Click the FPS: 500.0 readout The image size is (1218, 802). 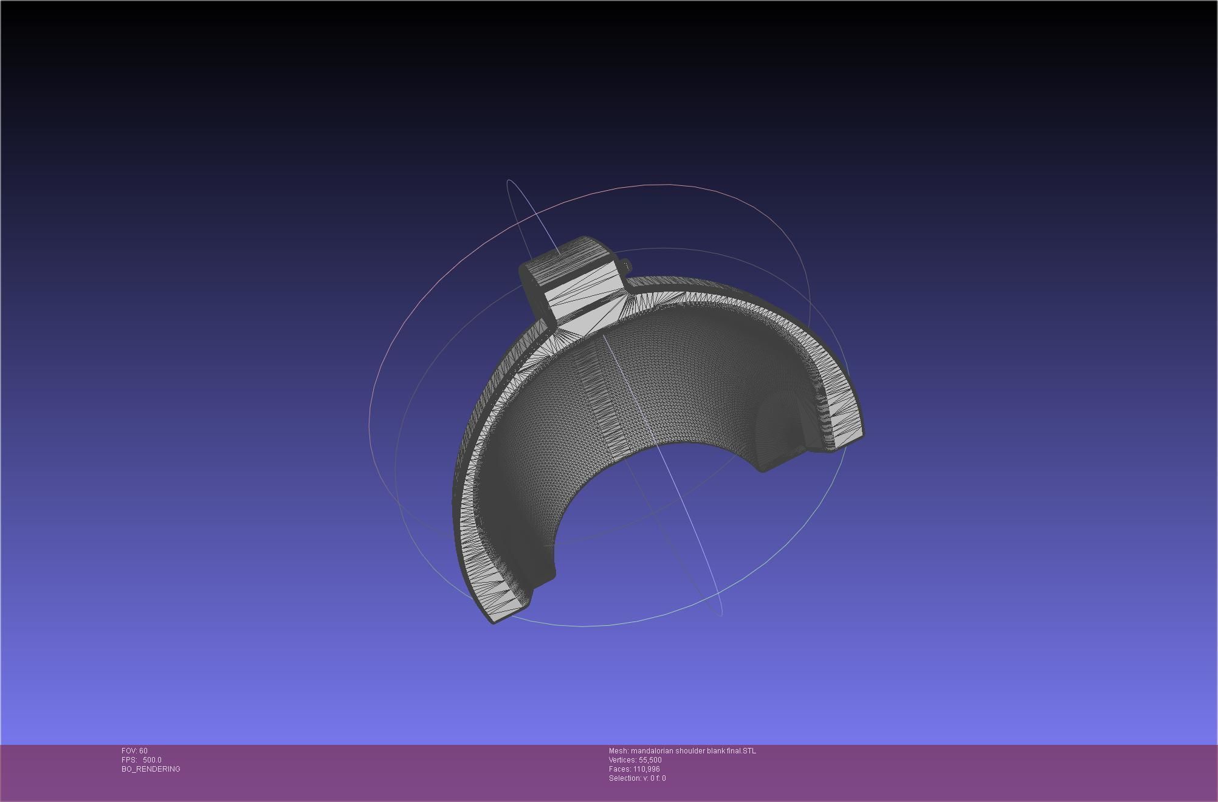(x=142, y=760)
